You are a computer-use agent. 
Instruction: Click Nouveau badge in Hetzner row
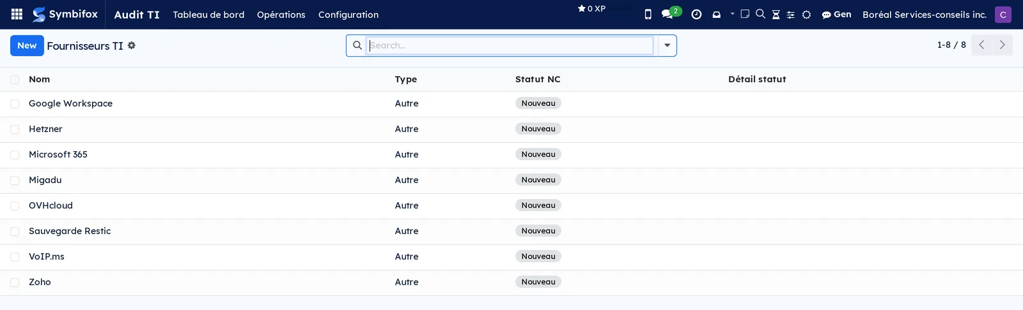538,129
